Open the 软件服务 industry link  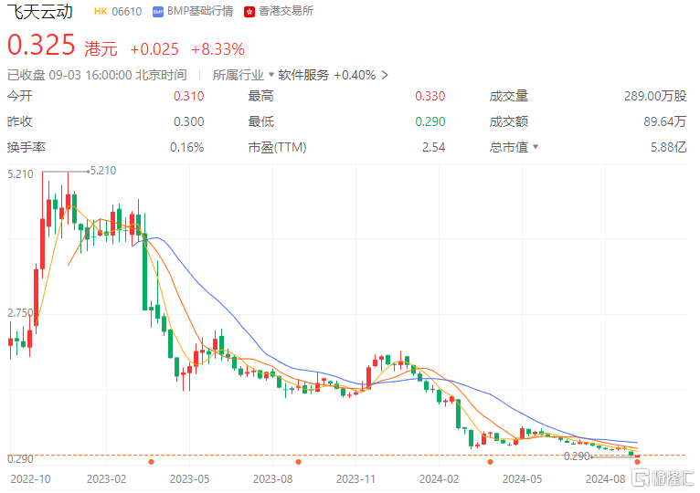tap(303, 75)
